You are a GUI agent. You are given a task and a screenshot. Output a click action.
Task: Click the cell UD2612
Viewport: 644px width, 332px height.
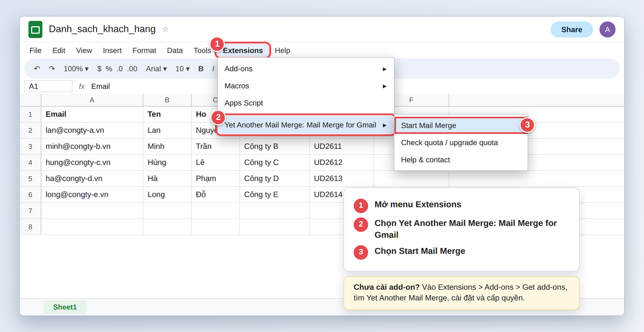(342, 162)
